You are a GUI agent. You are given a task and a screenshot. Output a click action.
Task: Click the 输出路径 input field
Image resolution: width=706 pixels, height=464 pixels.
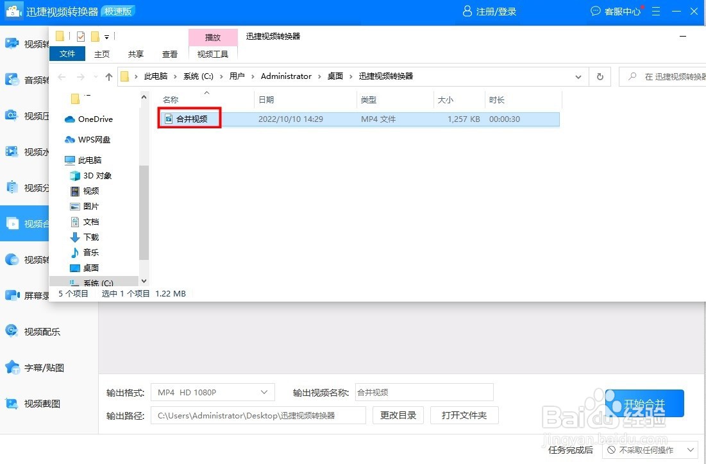point(258,415)
